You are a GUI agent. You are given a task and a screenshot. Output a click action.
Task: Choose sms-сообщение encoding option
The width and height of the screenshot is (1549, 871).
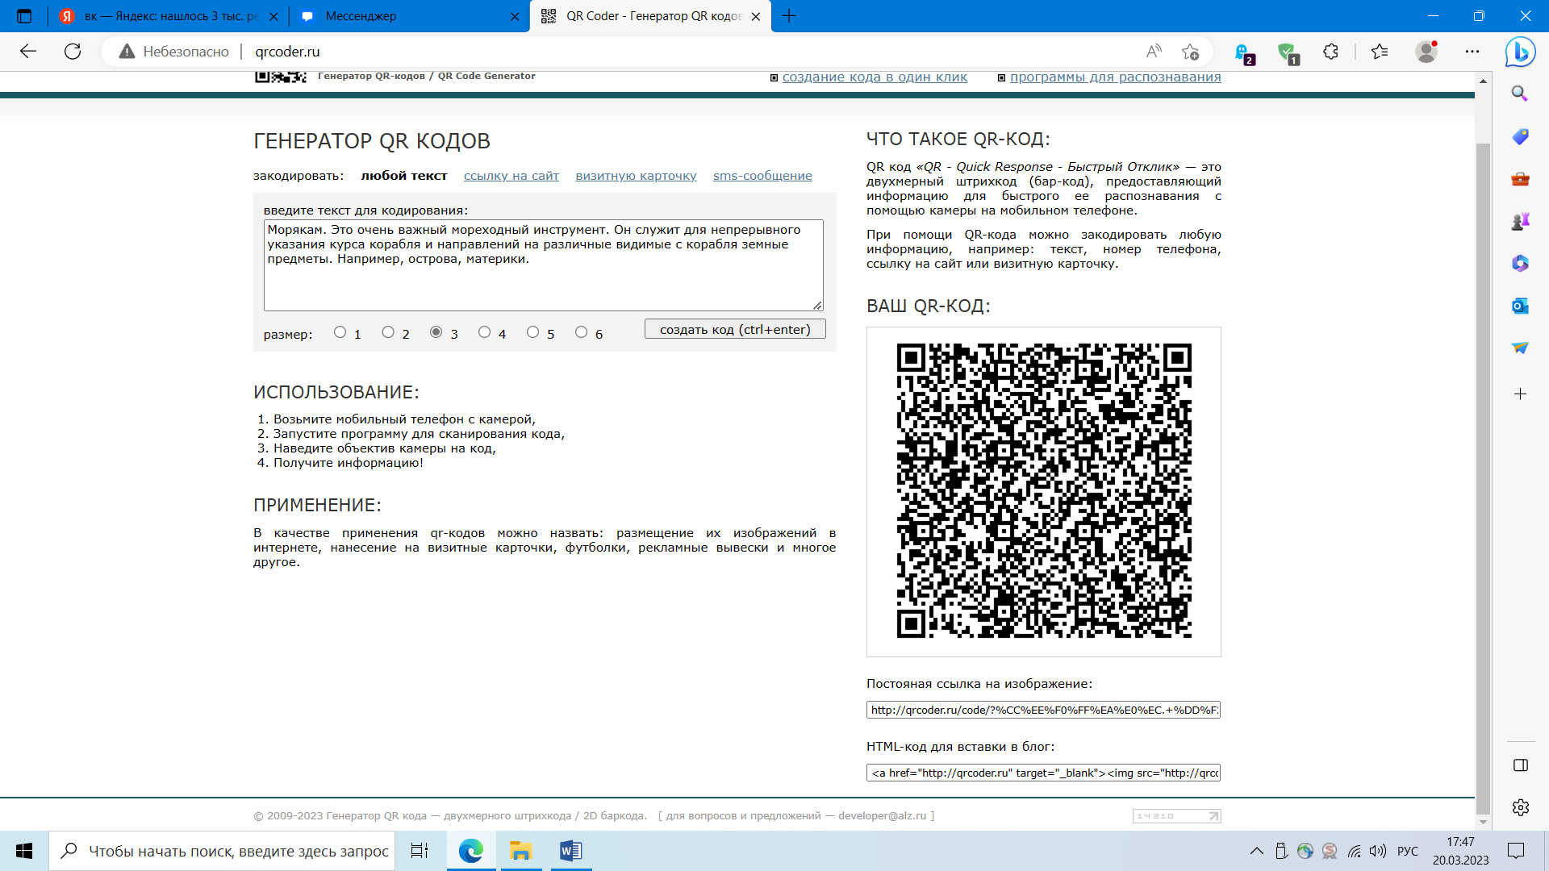762,176
